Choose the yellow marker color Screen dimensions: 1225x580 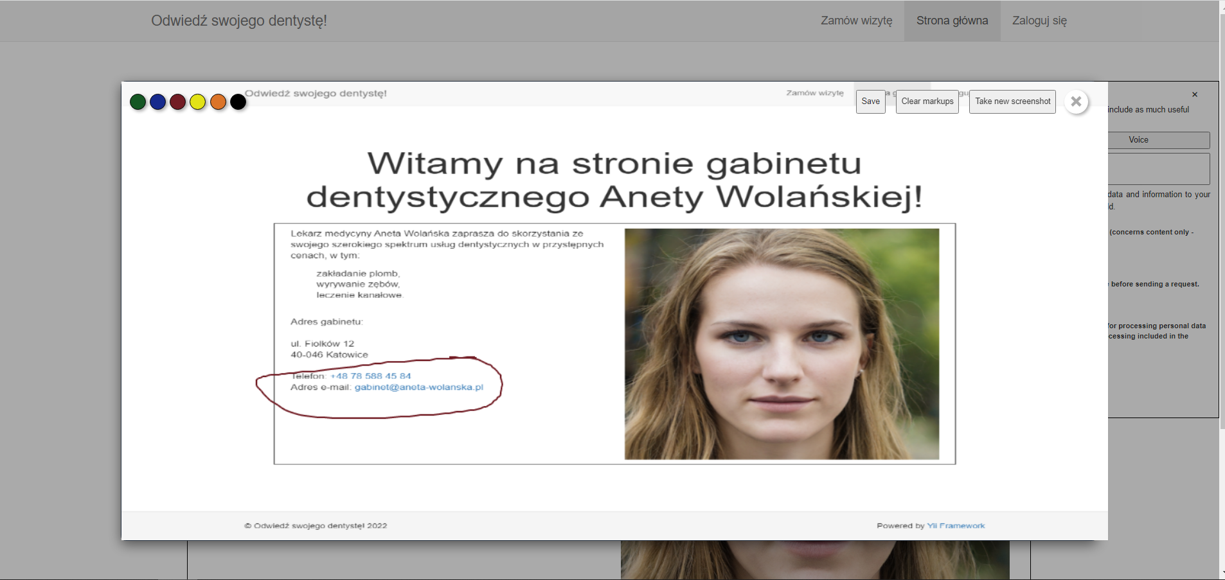click(198, 101)
